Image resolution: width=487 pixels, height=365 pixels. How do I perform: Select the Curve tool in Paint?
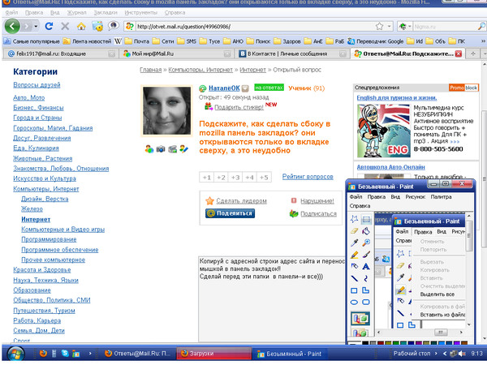366,278
